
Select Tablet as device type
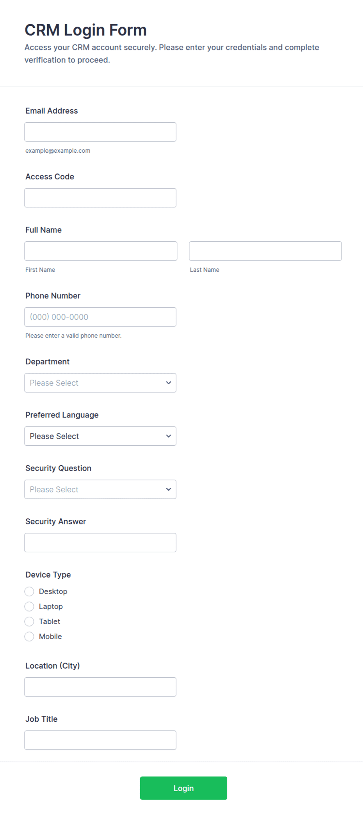(29, 621)
